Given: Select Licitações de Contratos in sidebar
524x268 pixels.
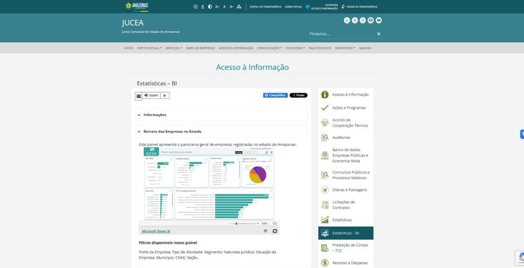Looking at the screenshot, I should point(343,205).
